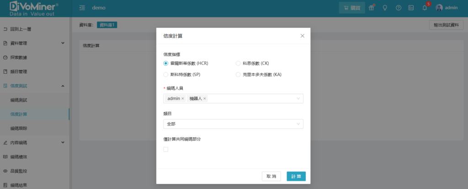Click the help question mark icon
This screenshot has height=189, width=468.
point(398,8)
